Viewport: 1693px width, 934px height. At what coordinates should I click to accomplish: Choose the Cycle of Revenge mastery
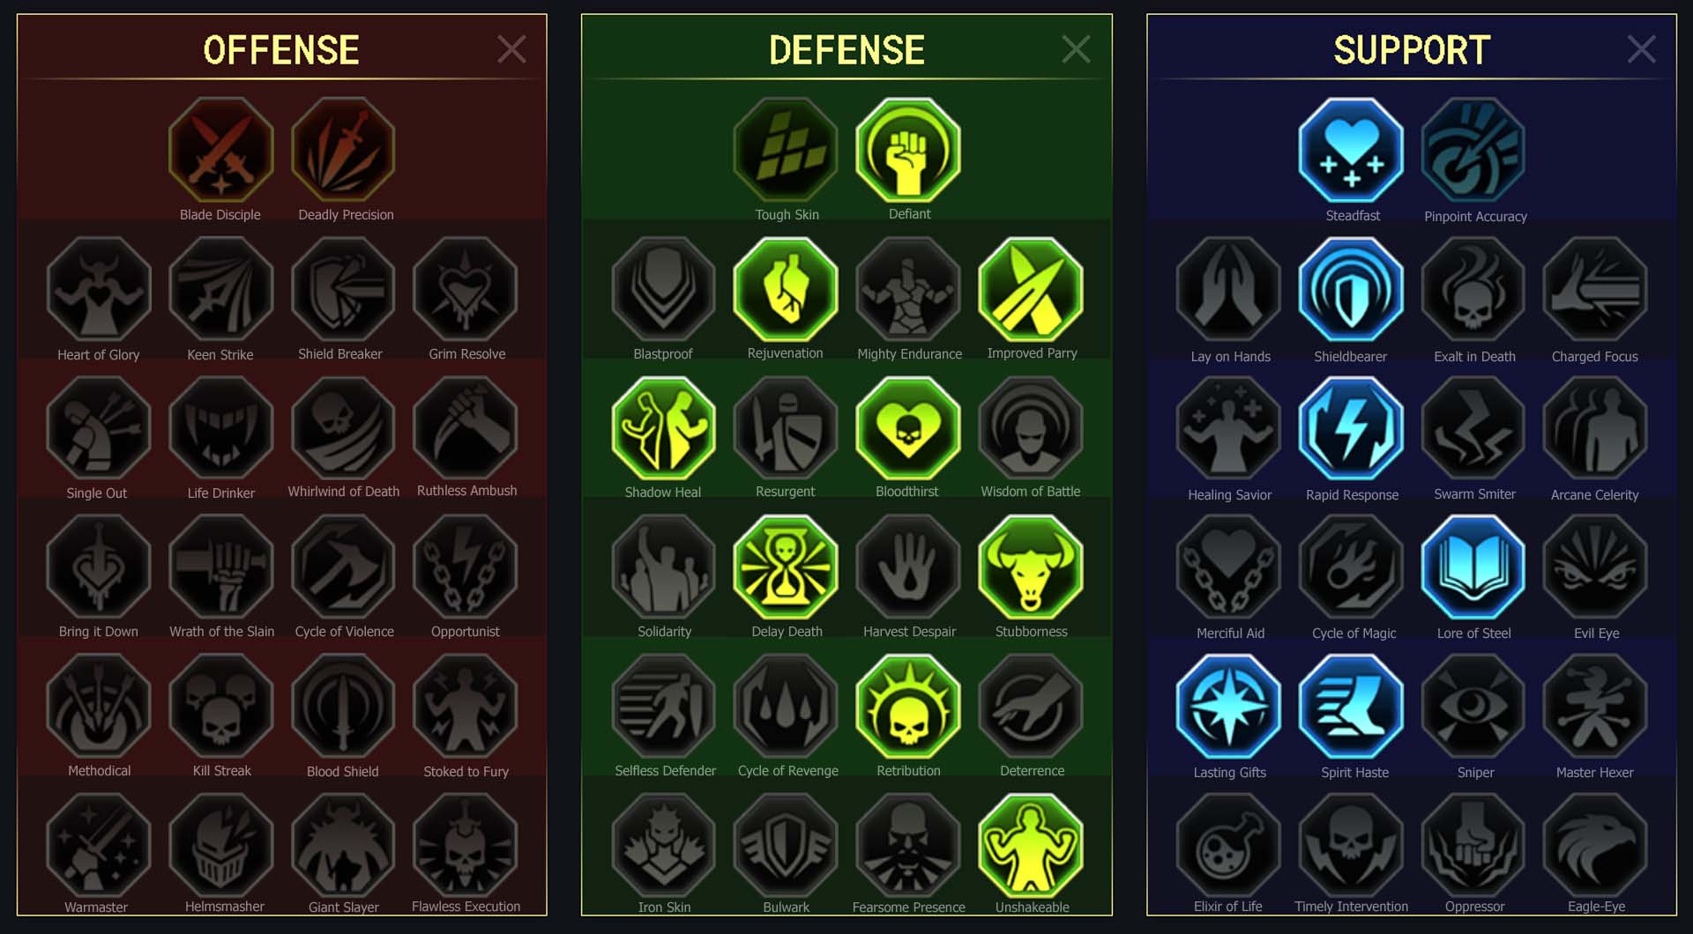click(786, 707)
